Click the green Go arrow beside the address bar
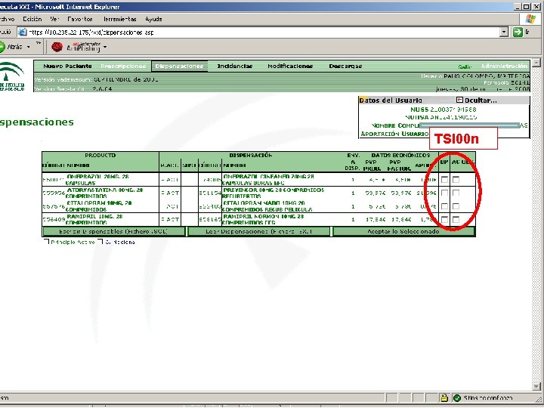This screenshot has width=544, height=408. [x=518, y=32]
